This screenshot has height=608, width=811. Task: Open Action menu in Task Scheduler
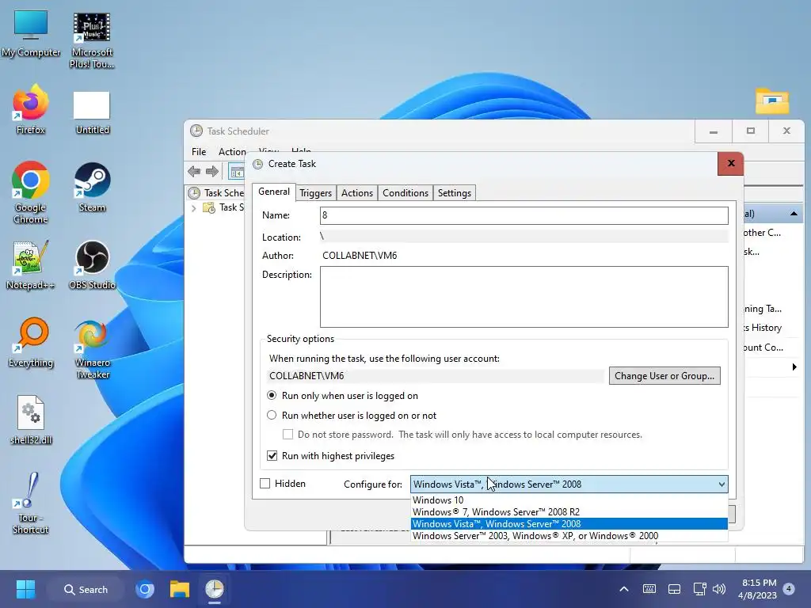tap(232, 151)
